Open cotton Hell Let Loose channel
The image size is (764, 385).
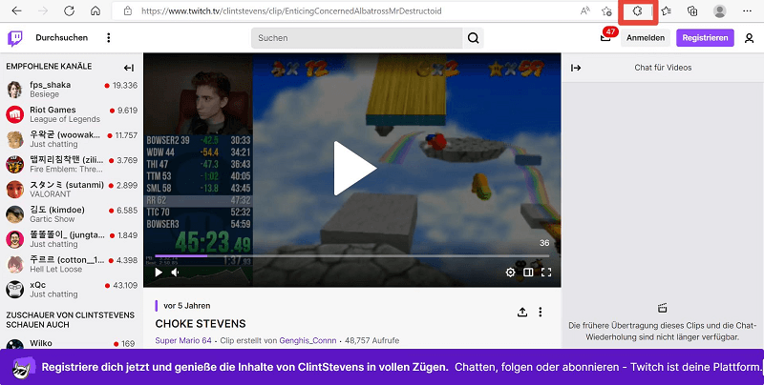click(72, 264)
